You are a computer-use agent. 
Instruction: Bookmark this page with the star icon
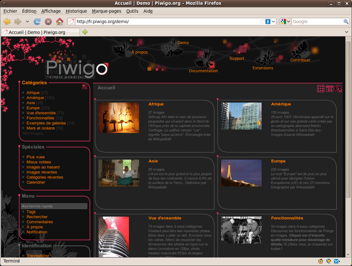click(262, 22)
